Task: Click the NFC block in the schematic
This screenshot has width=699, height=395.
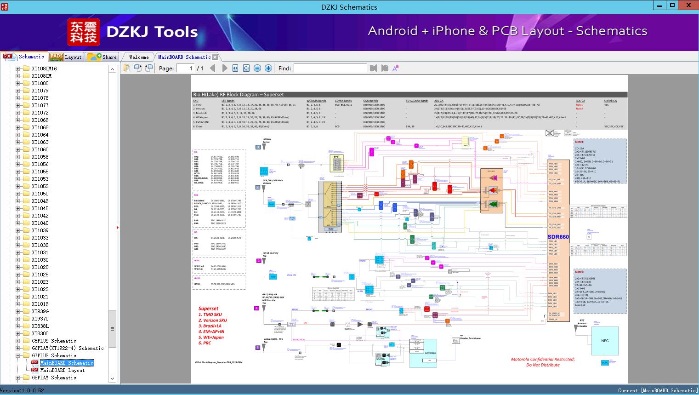Action: click(605, 341)
